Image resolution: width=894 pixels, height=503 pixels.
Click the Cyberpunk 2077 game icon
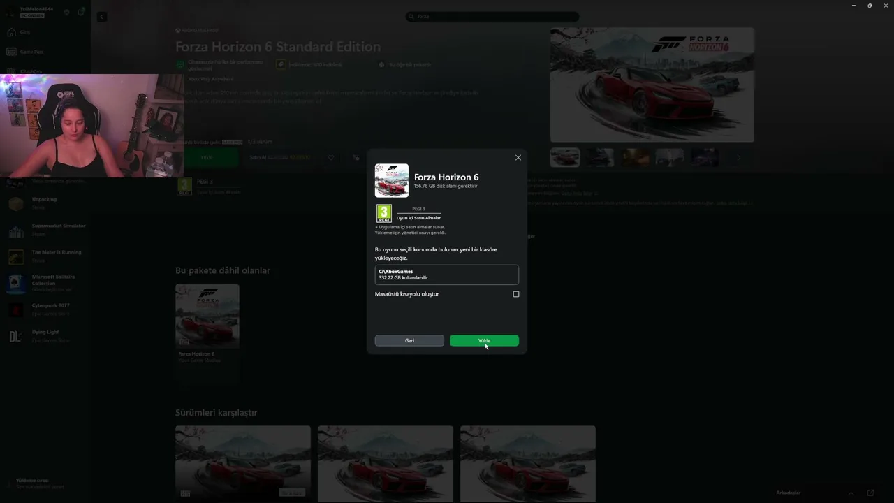pos(16,309)
